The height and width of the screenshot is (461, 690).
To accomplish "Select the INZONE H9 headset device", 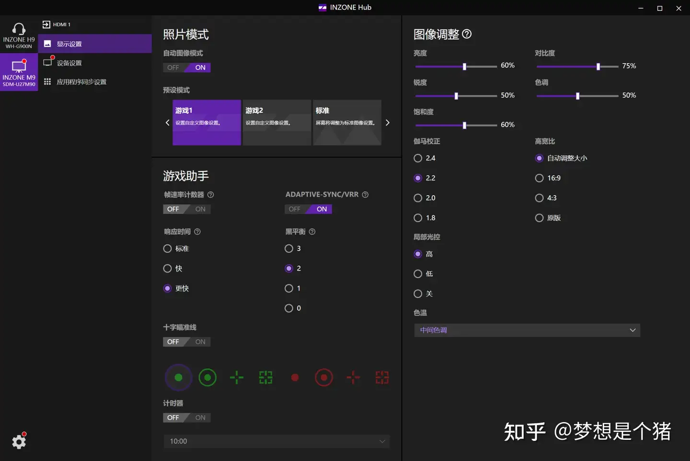I will (19, 34).
